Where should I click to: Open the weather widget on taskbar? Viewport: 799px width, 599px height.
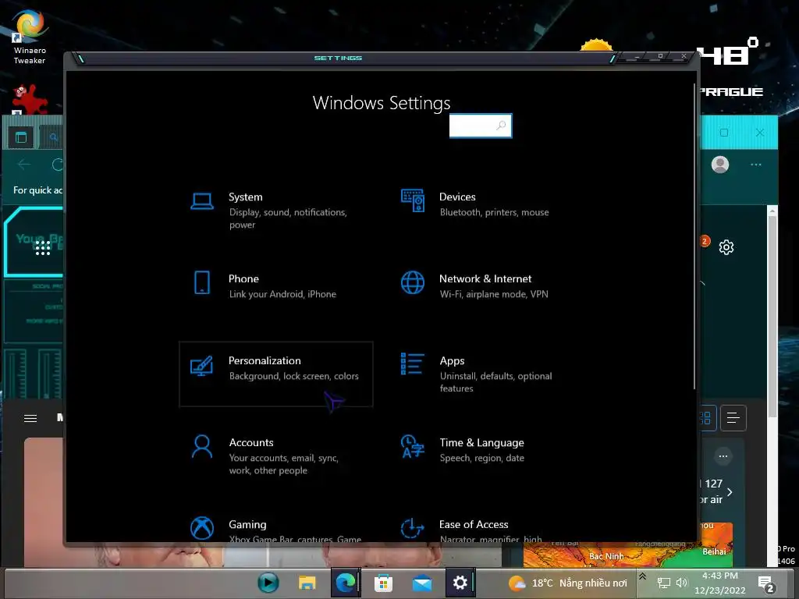[x=567, y=583]
